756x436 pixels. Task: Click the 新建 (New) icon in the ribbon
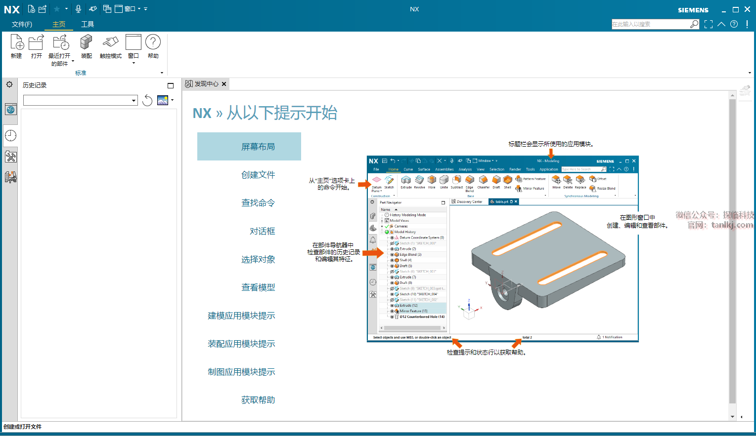(x=16, y=43)
